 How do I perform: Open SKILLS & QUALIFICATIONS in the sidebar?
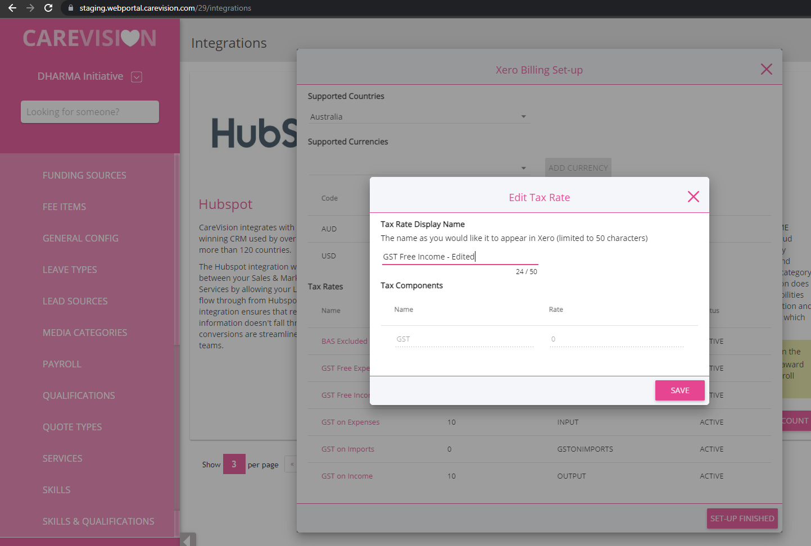(x=98, y=521)
